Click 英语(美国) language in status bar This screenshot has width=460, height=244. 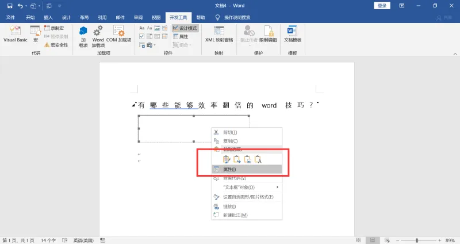(83, 241)
